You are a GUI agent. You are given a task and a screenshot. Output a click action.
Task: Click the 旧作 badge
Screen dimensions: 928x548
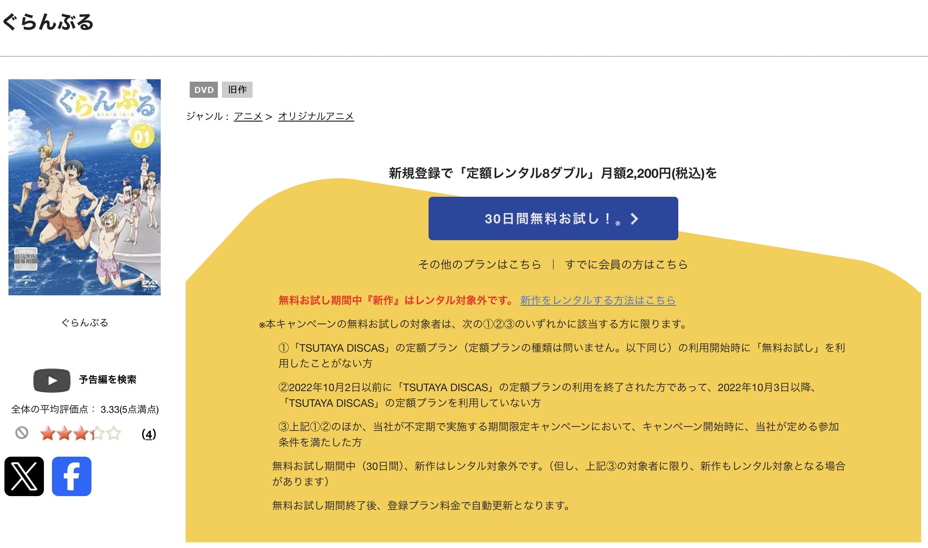237,90
